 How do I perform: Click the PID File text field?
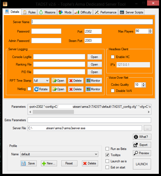click(59, 72)
